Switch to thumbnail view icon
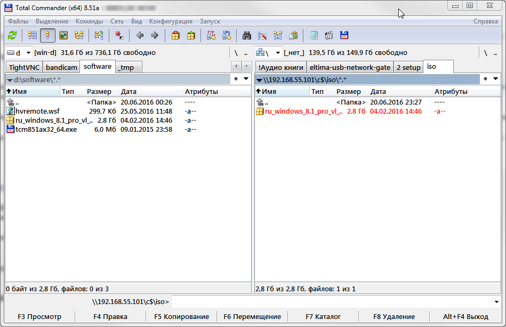506x327 pixels. pyautogui.click(x=63, y=36)
